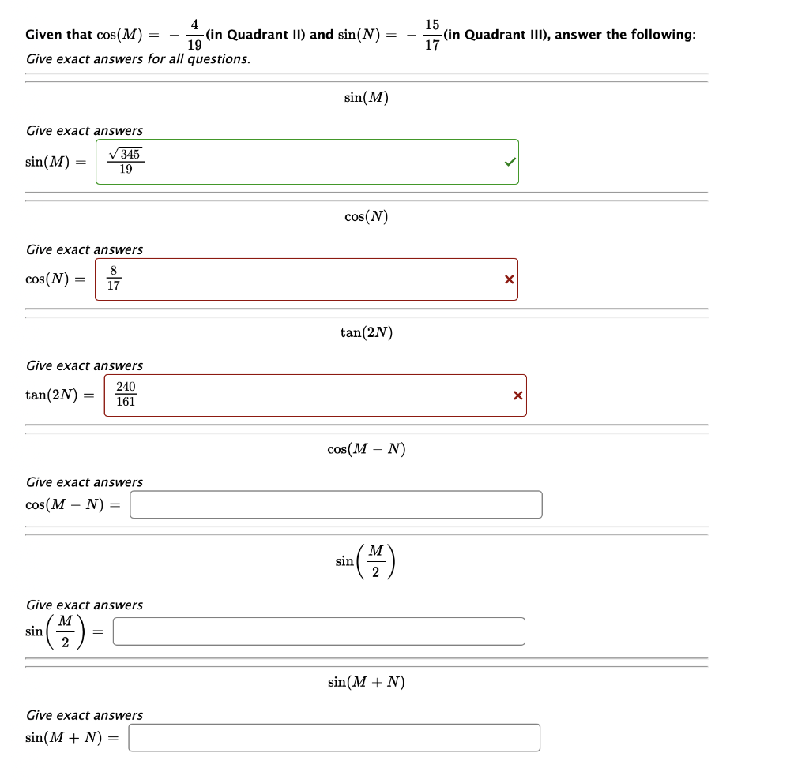Click the sin(M) section heading
This screenshot has width=809, height=783.
366,97
